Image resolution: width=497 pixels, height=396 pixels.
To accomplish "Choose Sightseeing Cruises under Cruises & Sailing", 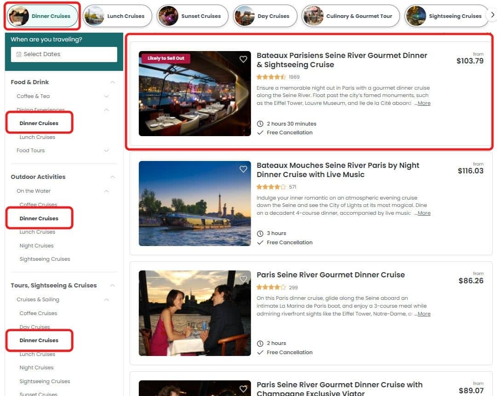I will pyautogui.click(x=45, y=381).
